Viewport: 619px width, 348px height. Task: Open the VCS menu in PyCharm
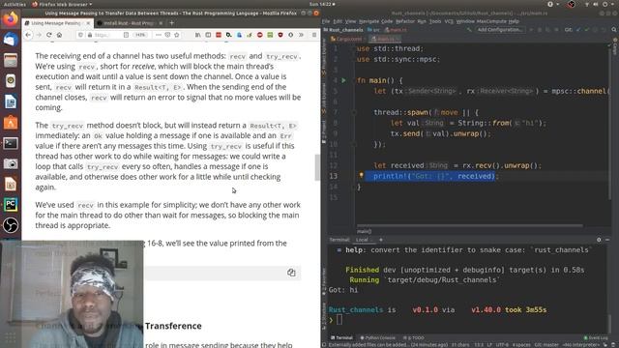[x=449, y=21]
